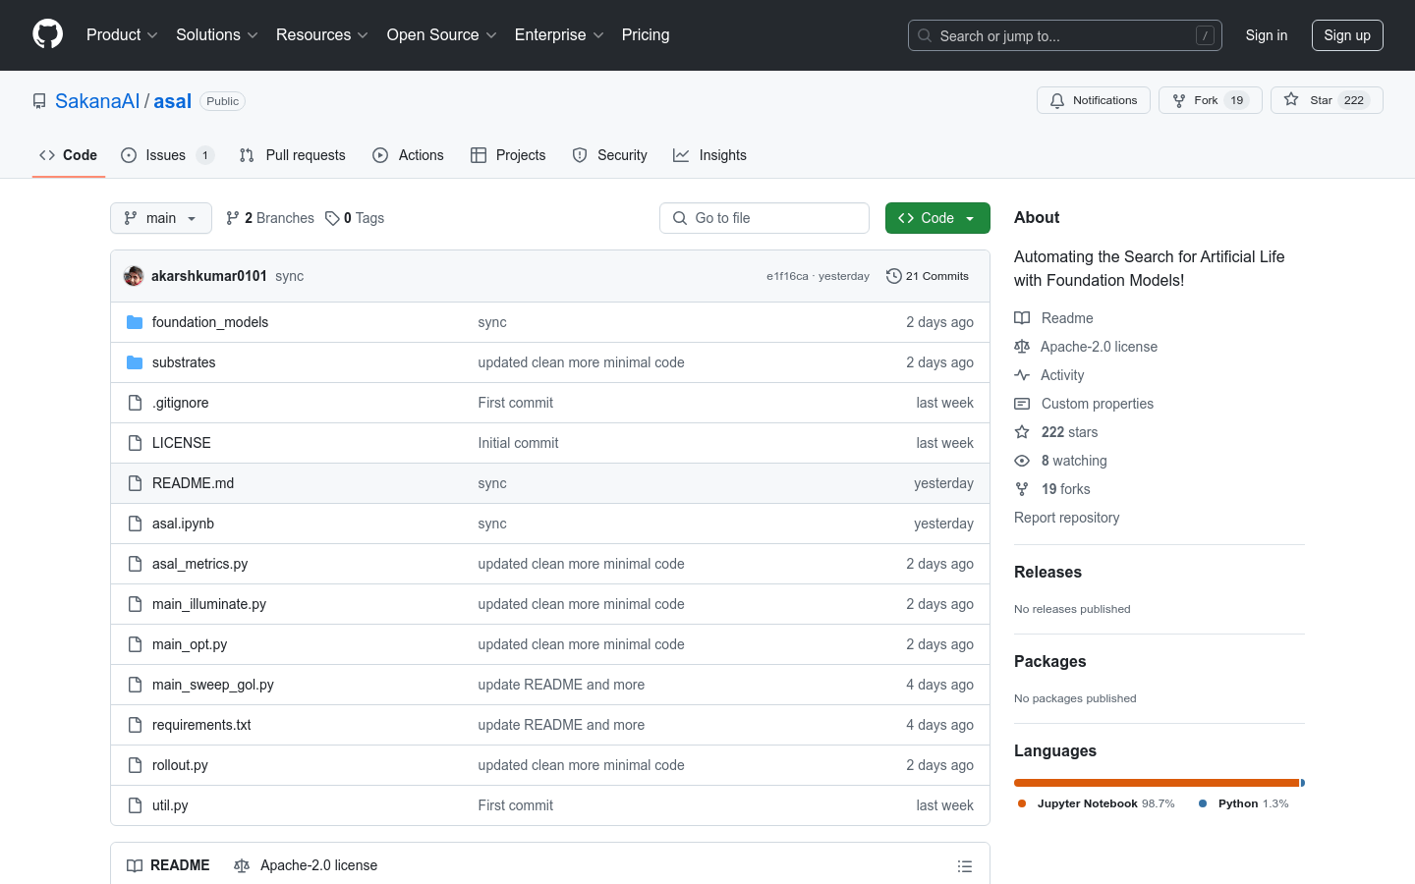Open Custom properties
The width and height of the screenshot is (1415, 884).
(1084, 404)
